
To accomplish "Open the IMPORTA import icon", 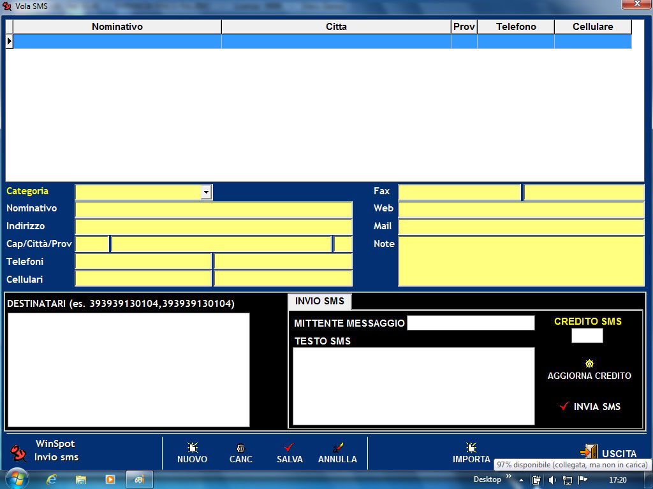I will coord(471,448).
